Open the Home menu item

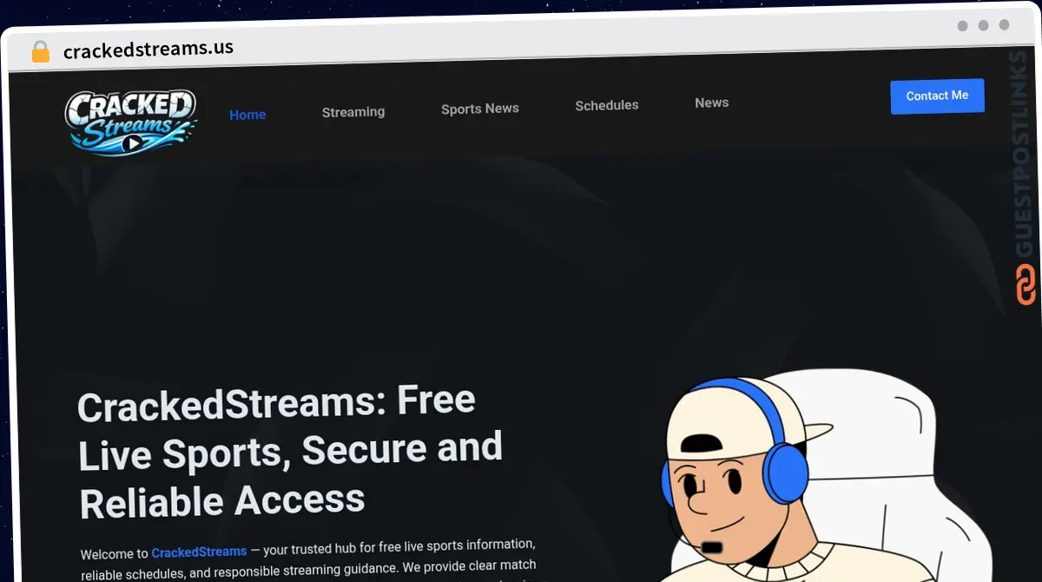click(x=247, y=115)
